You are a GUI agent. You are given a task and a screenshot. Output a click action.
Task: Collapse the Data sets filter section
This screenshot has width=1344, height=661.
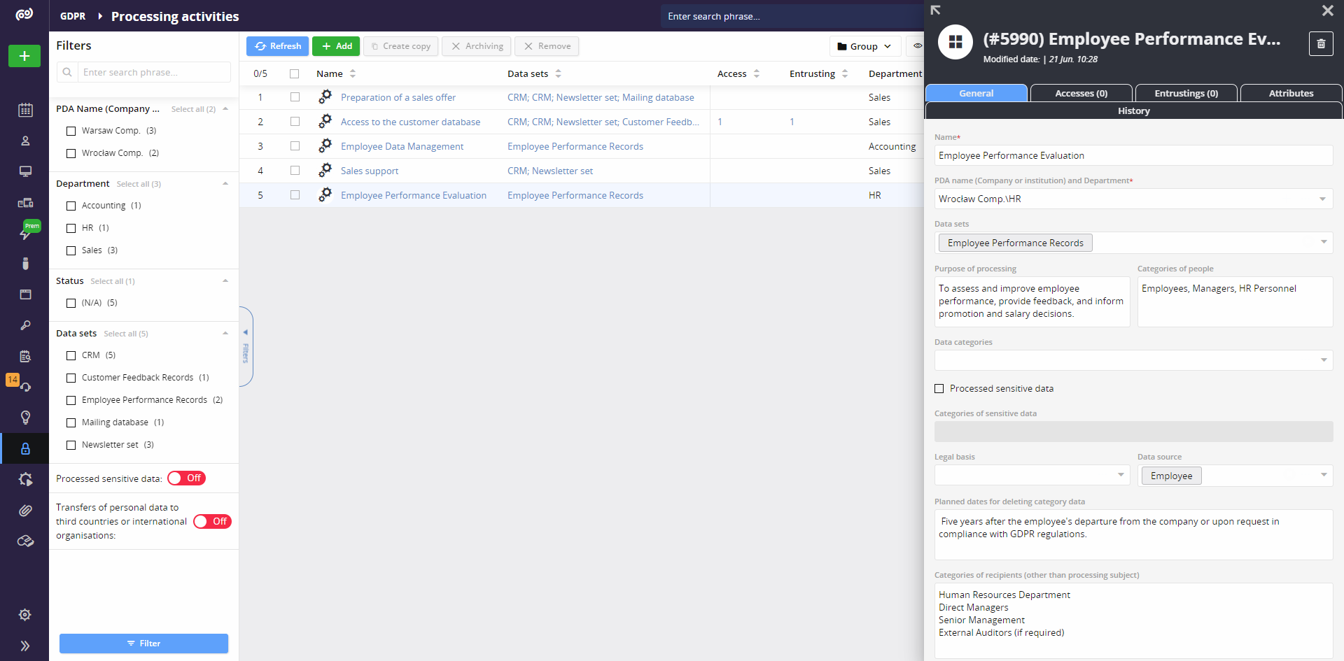tap(225, 334)
